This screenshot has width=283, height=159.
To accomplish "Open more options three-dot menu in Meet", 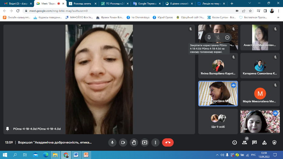I will pos(156,142).
